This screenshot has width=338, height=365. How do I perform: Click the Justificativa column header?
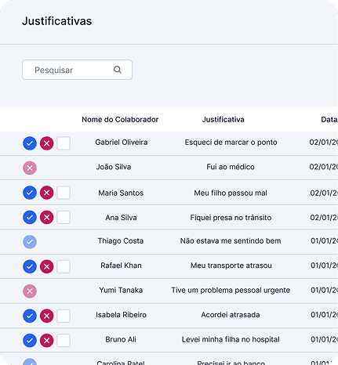point(223,119)
